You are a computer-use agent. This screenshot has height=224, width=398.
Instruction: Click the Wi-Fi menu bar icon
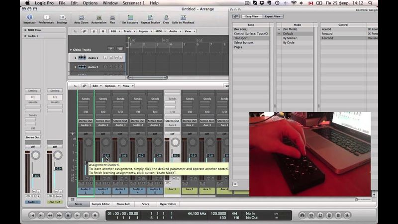click(x=294, y=3)
